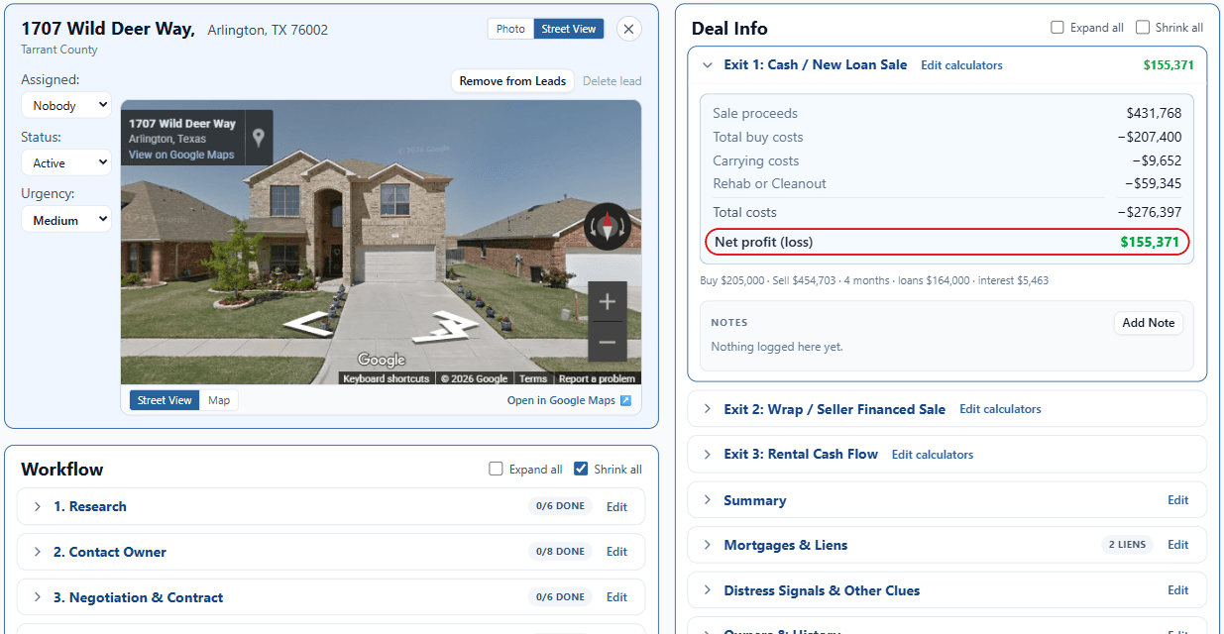Click the Google logo in street view
This screenshot has width=1224, height=634.
click(382, 360)
